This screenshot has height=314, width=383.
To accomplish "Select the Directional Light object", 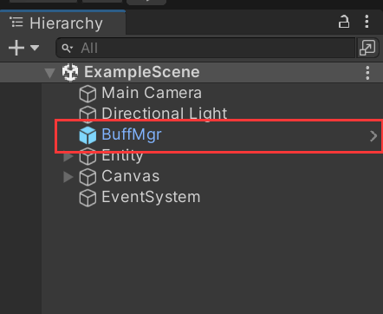I will tap(165, 113).
